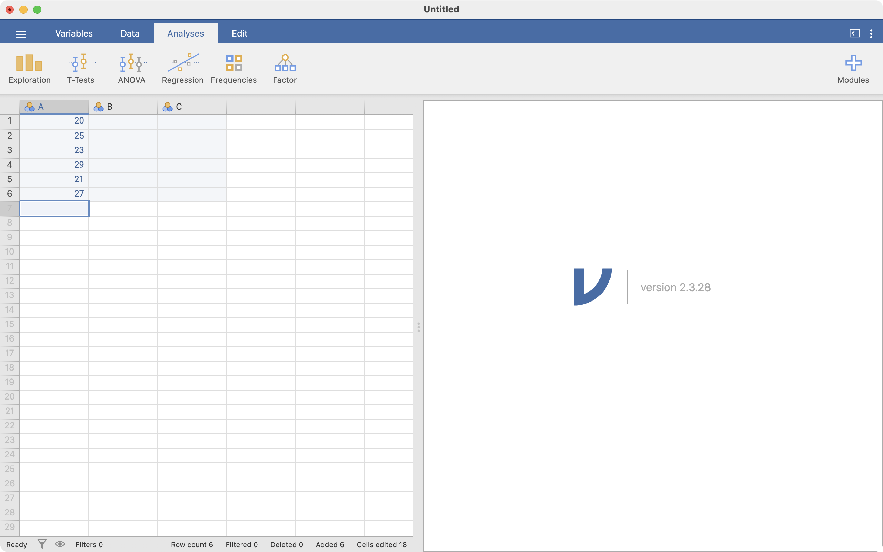Open the Regression analysis menu
The image size is (883, 552).
(182, 69)
